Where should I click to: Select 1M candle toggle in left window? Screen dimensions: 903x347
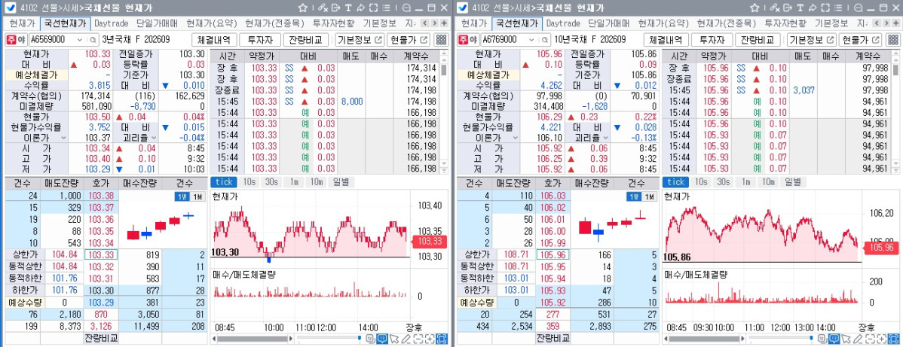(196, 196)
